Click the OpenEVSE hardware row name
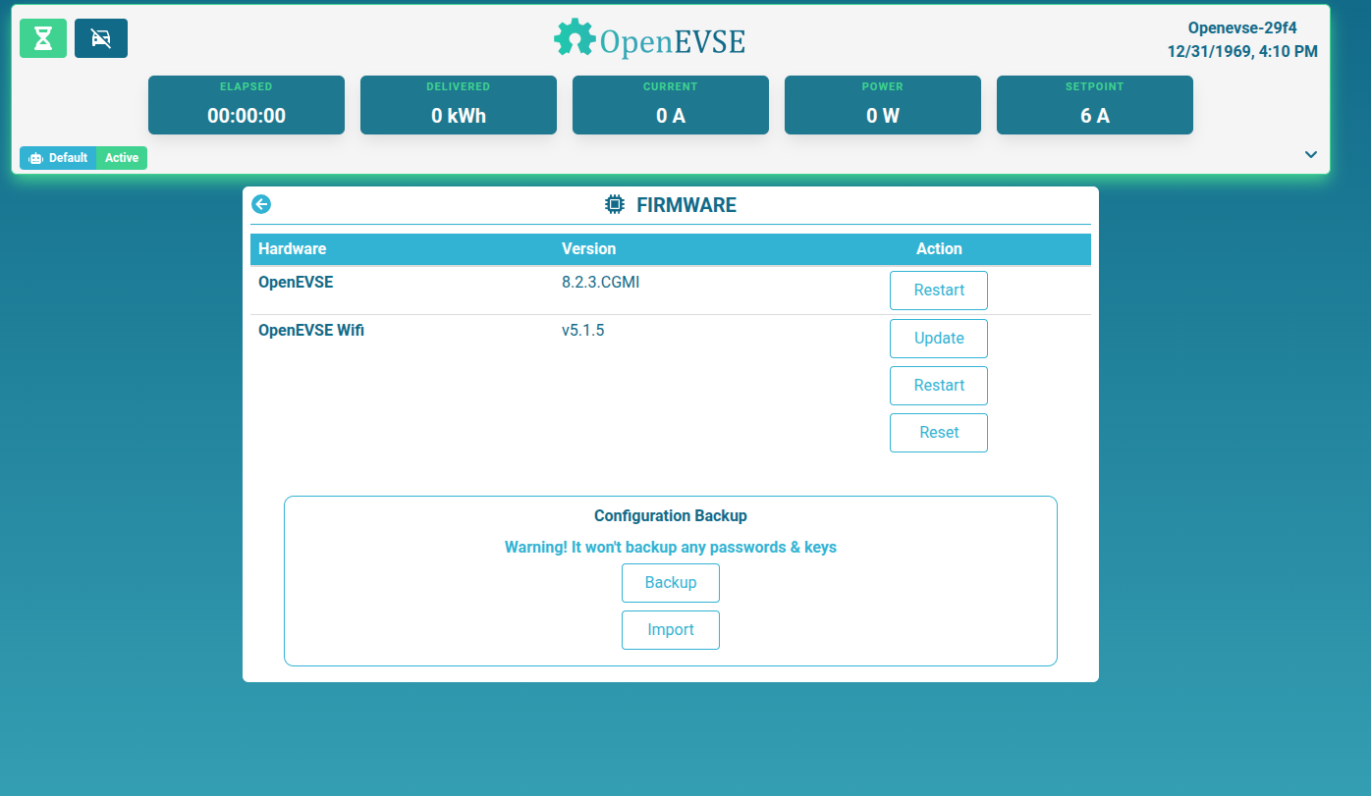Screen dimensions: 1371x796 point(296,282)
